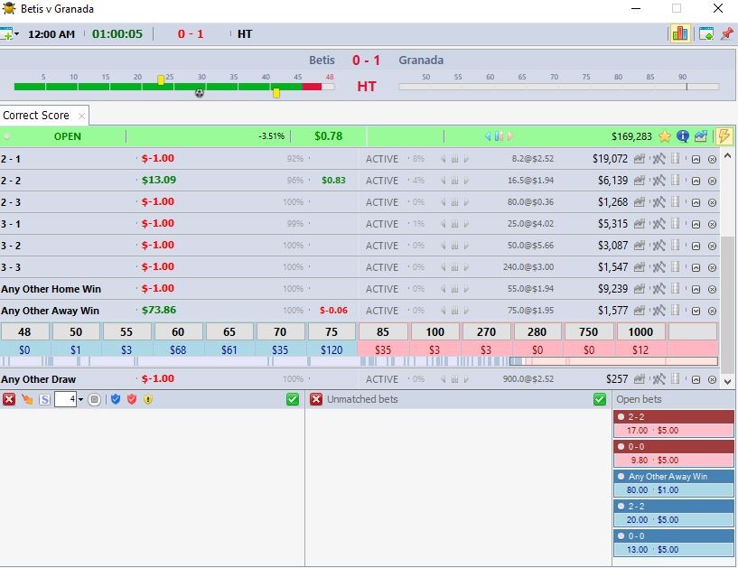Image resolution: width=738 pixels, height=568 pixels.
Task: Click the bar chart statistics icon in top toolbar
Action: [679, 33]
